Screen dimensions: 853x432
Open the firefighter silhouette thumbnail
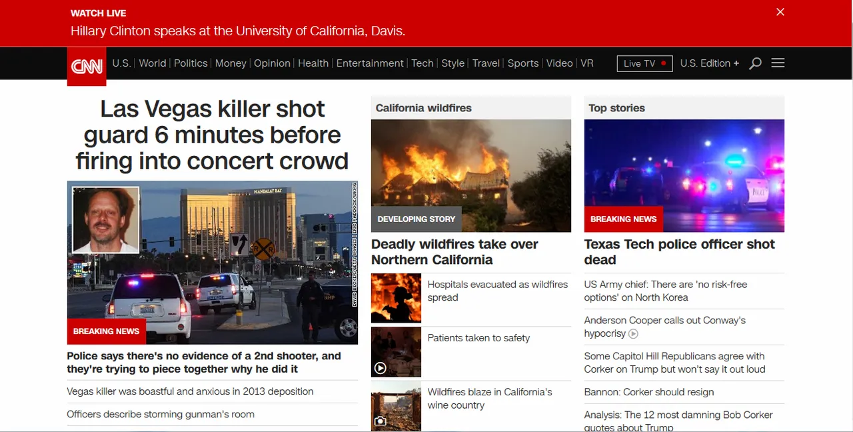click(x=396, y=298)
